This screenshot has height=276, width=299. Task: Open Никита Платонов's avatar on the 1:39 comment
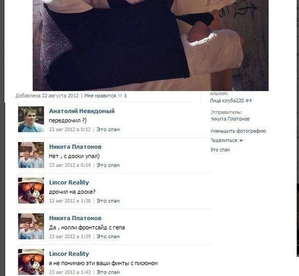[x=31, y=226]
